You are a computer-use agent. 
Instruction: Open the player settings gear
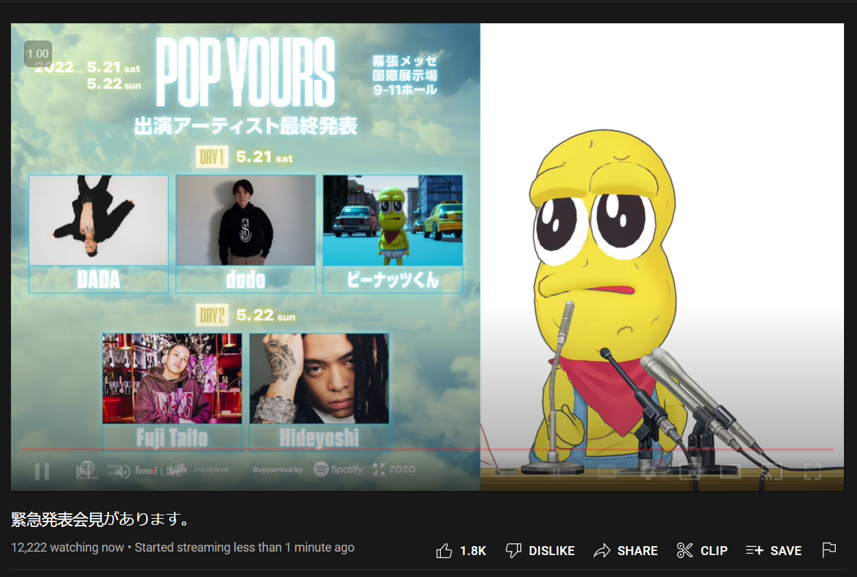point(649,471)
